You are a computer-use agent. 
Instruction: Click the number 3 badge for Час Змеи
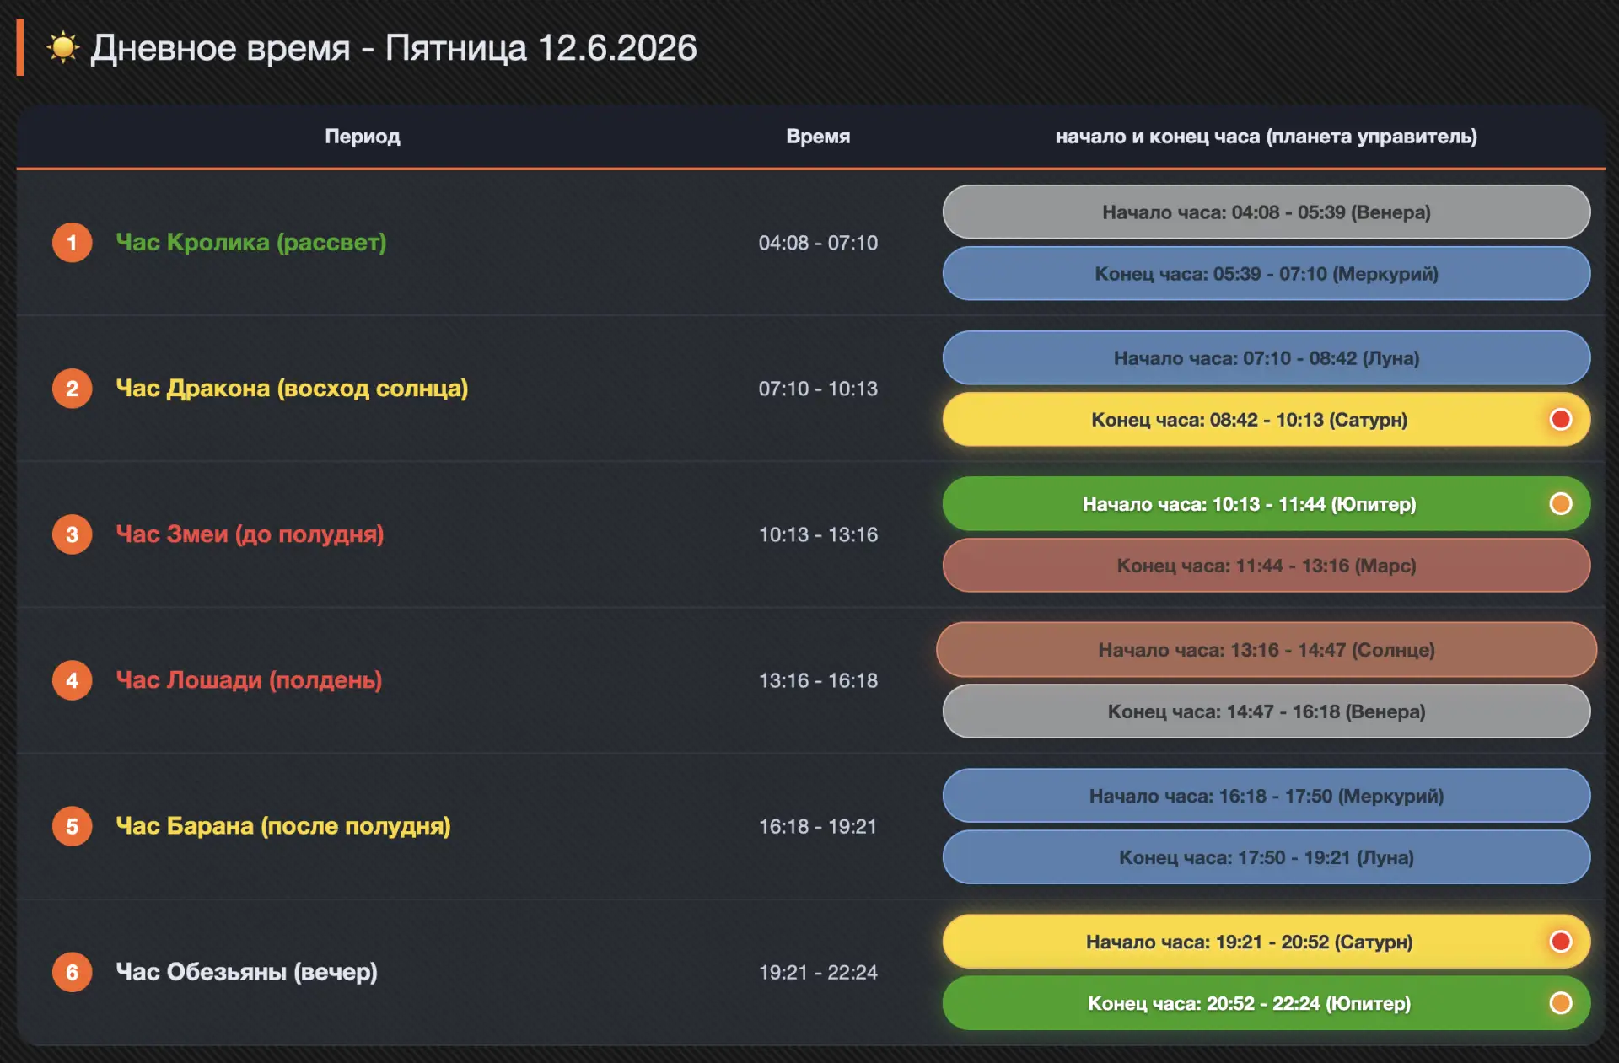click(x=73, y=534)
